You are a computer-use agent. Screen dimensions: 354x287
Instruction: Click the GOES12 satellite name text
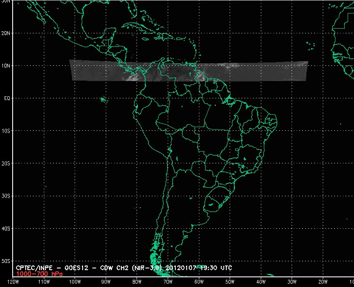(76, 268)
